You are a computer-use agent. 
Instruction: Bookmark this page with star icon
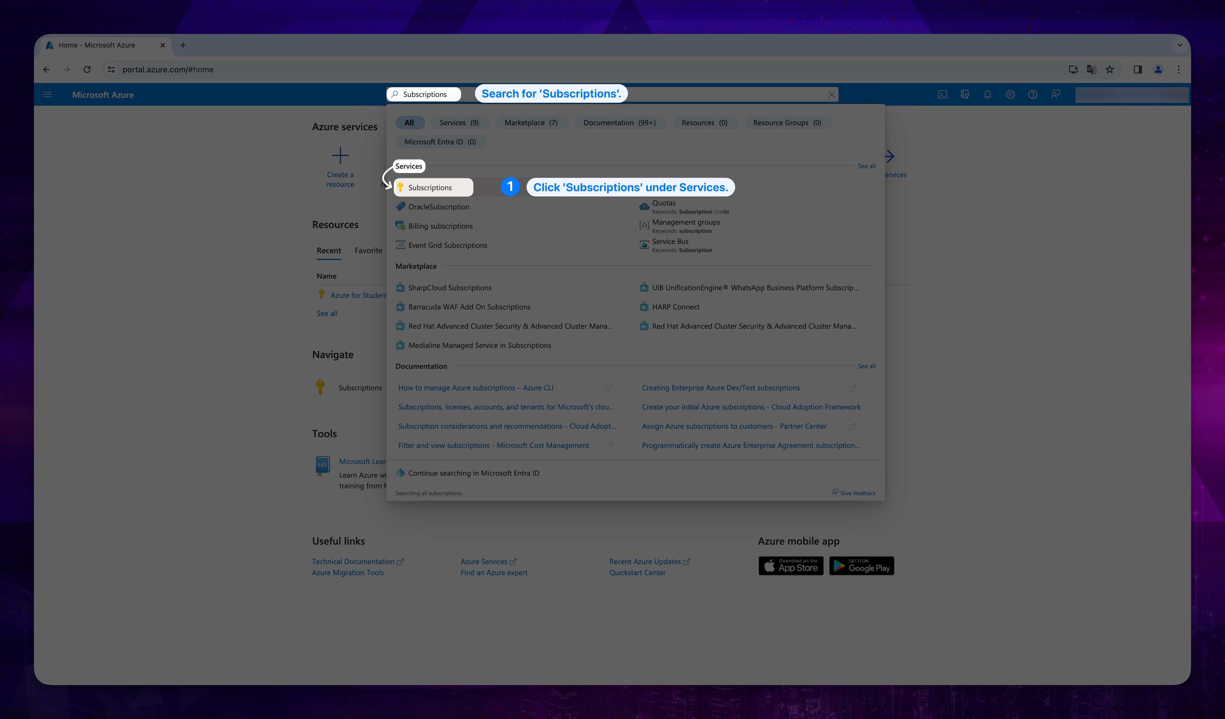(1110, 70)
